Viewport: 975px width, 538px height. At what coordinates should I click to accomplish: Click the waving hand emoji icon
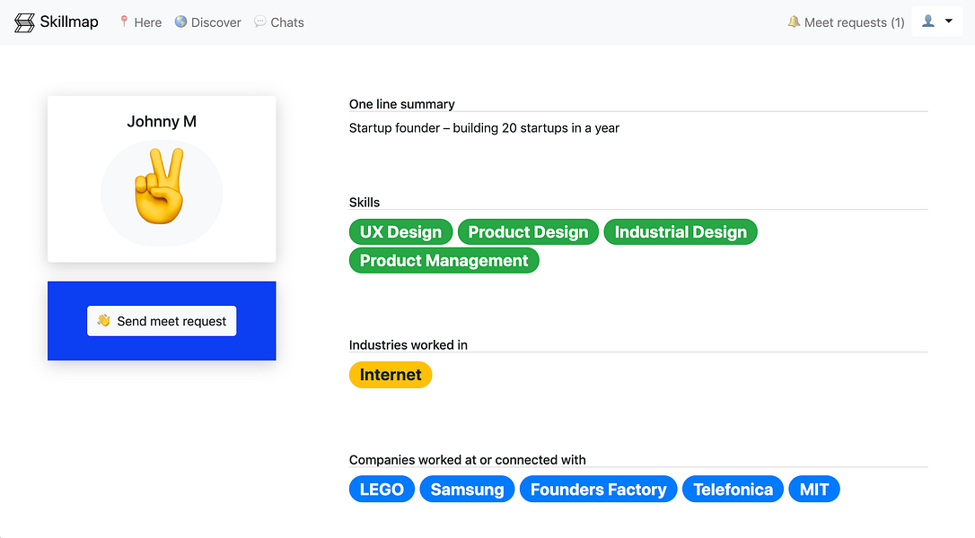pyautogui.click(x=103, y=321)
